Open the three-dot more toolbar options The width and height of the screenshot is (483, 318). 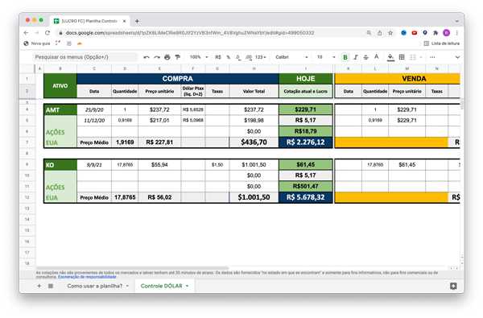[432, 57]
